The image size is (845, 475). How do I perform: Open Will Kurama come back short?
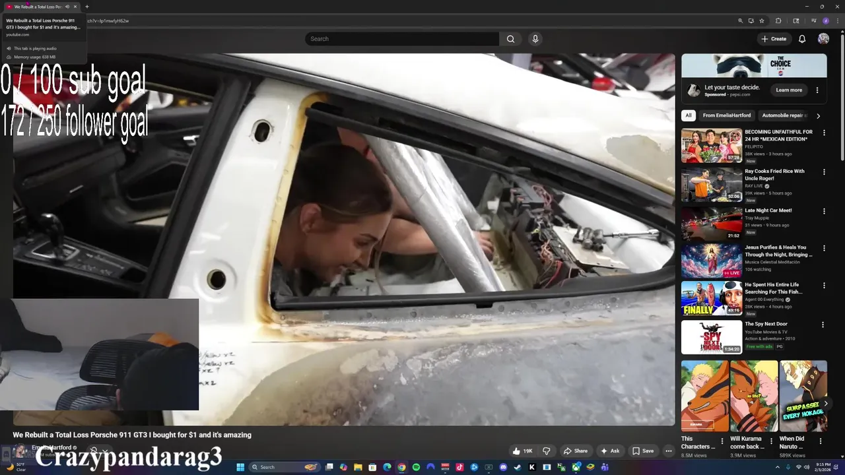tap(754, 396)
